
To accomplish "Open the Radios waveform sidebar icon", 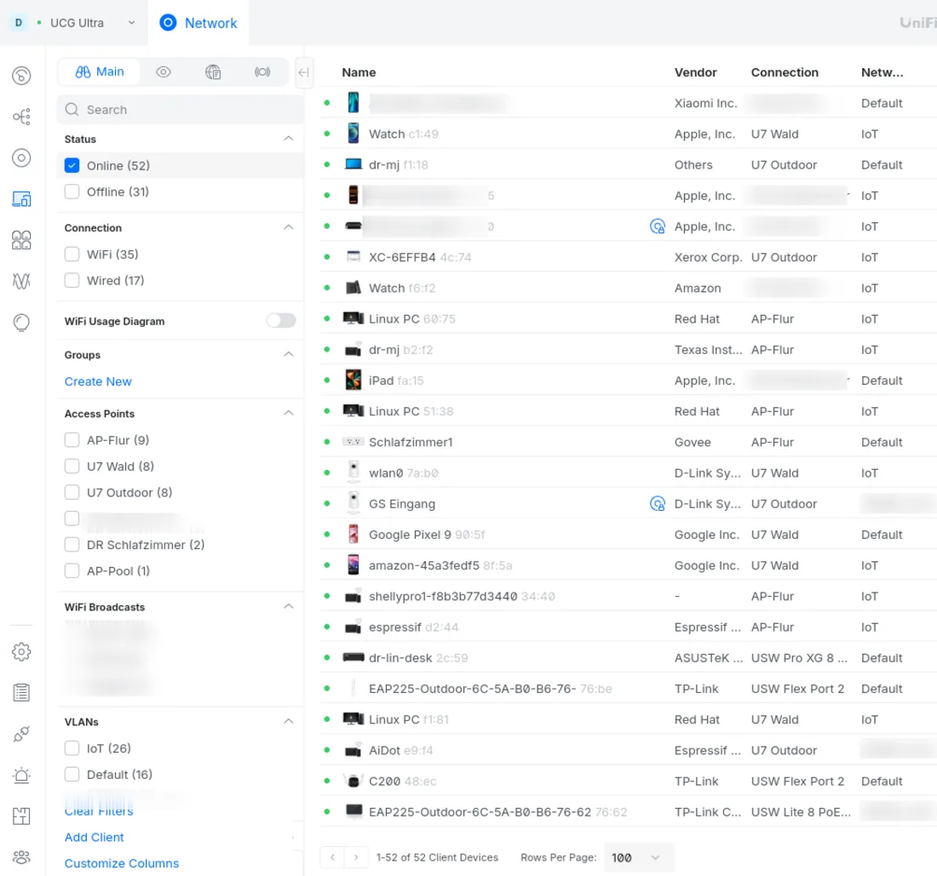I will [21, 281].
